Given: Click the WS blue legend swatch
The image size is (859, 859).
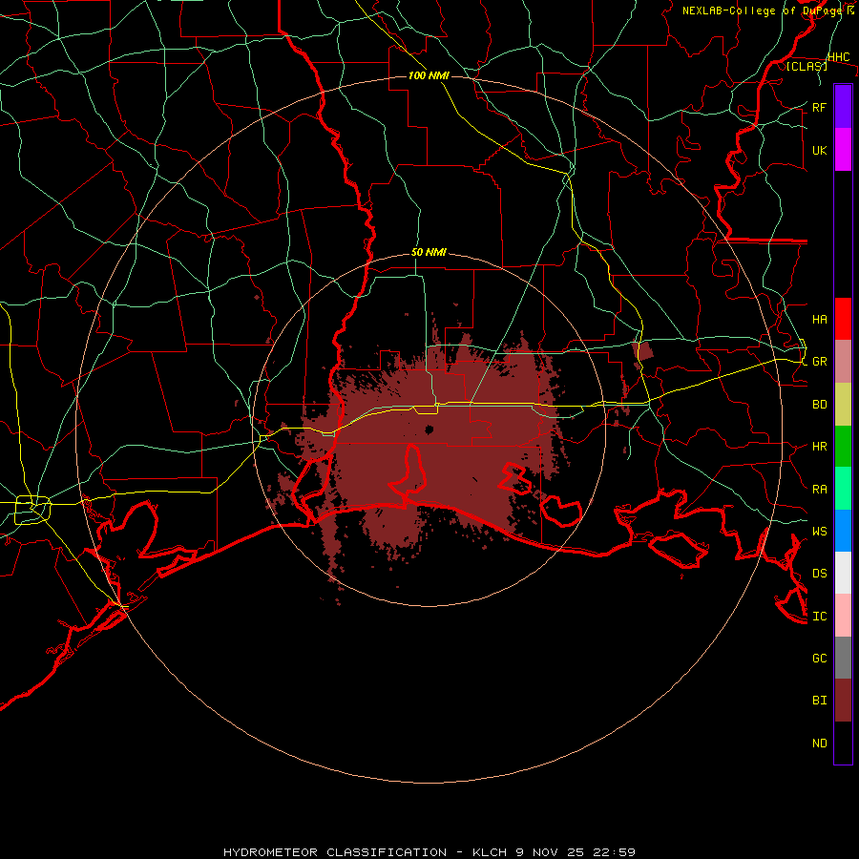Looking at the screenshot, I should coord(843,531).
